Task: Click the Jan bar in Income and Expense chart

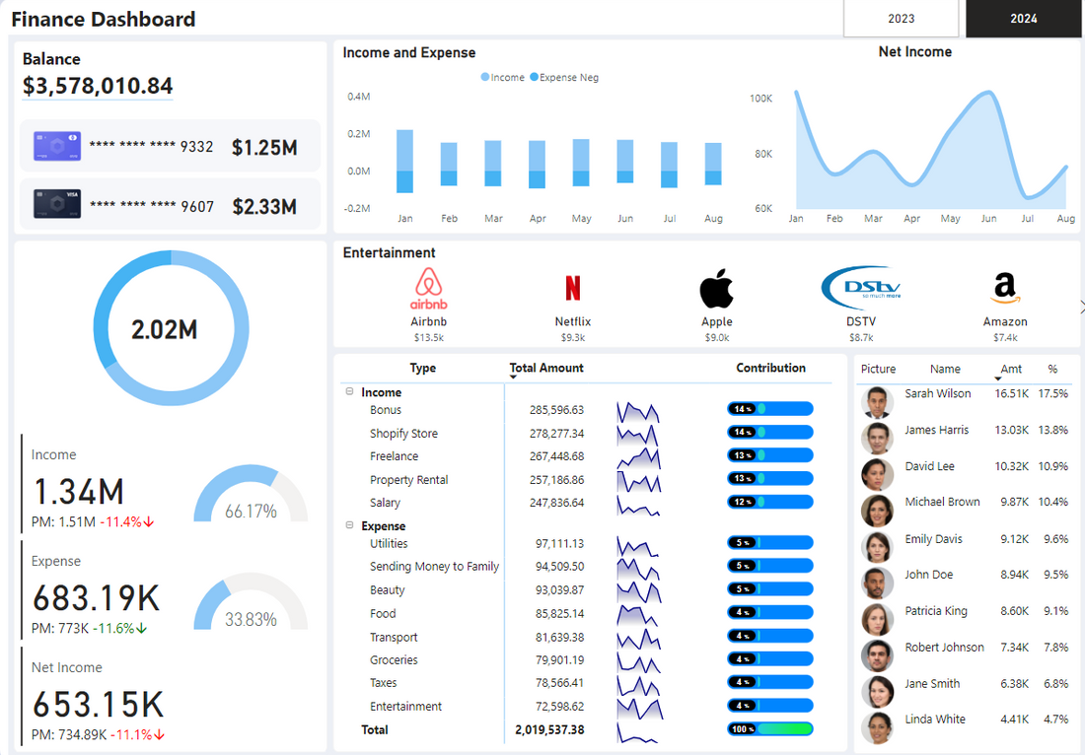Action: coord(404,161)
